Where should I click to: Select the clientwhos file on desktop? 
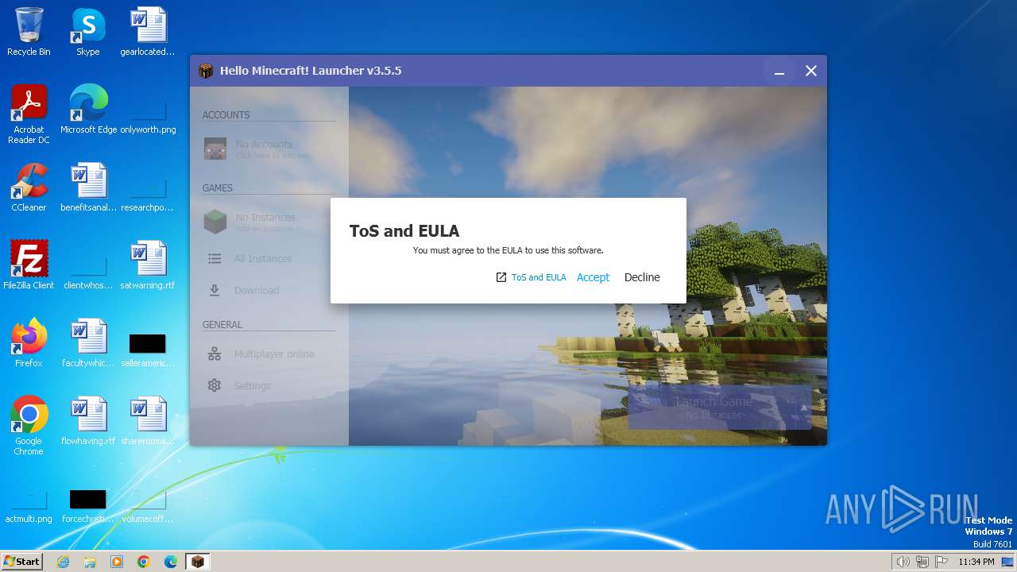[88, 272]
